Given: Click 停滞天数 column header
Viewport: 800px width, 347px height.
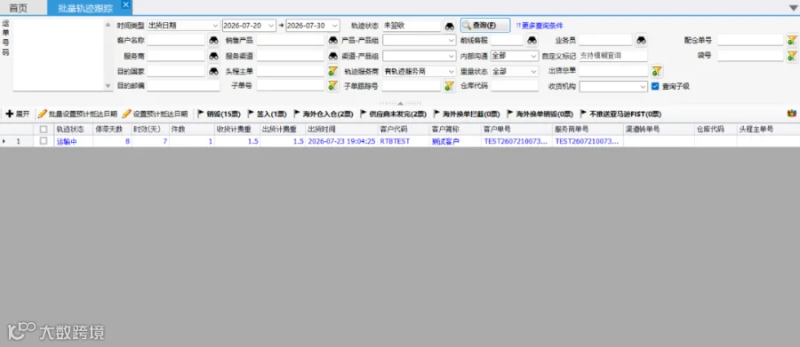Looking at the screenshot, I should (x=112, y=130).
